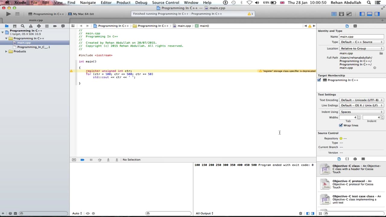Step out in debug bar

pos(117,160)
